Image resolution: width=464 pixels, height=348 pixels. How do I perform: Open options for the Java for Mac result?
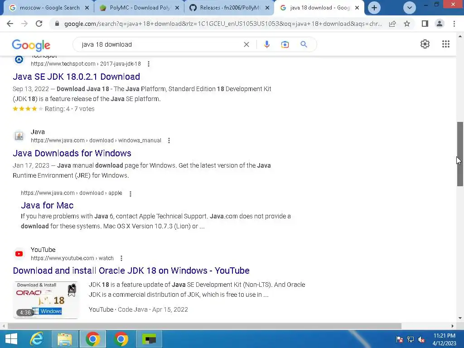click(130, 194)
